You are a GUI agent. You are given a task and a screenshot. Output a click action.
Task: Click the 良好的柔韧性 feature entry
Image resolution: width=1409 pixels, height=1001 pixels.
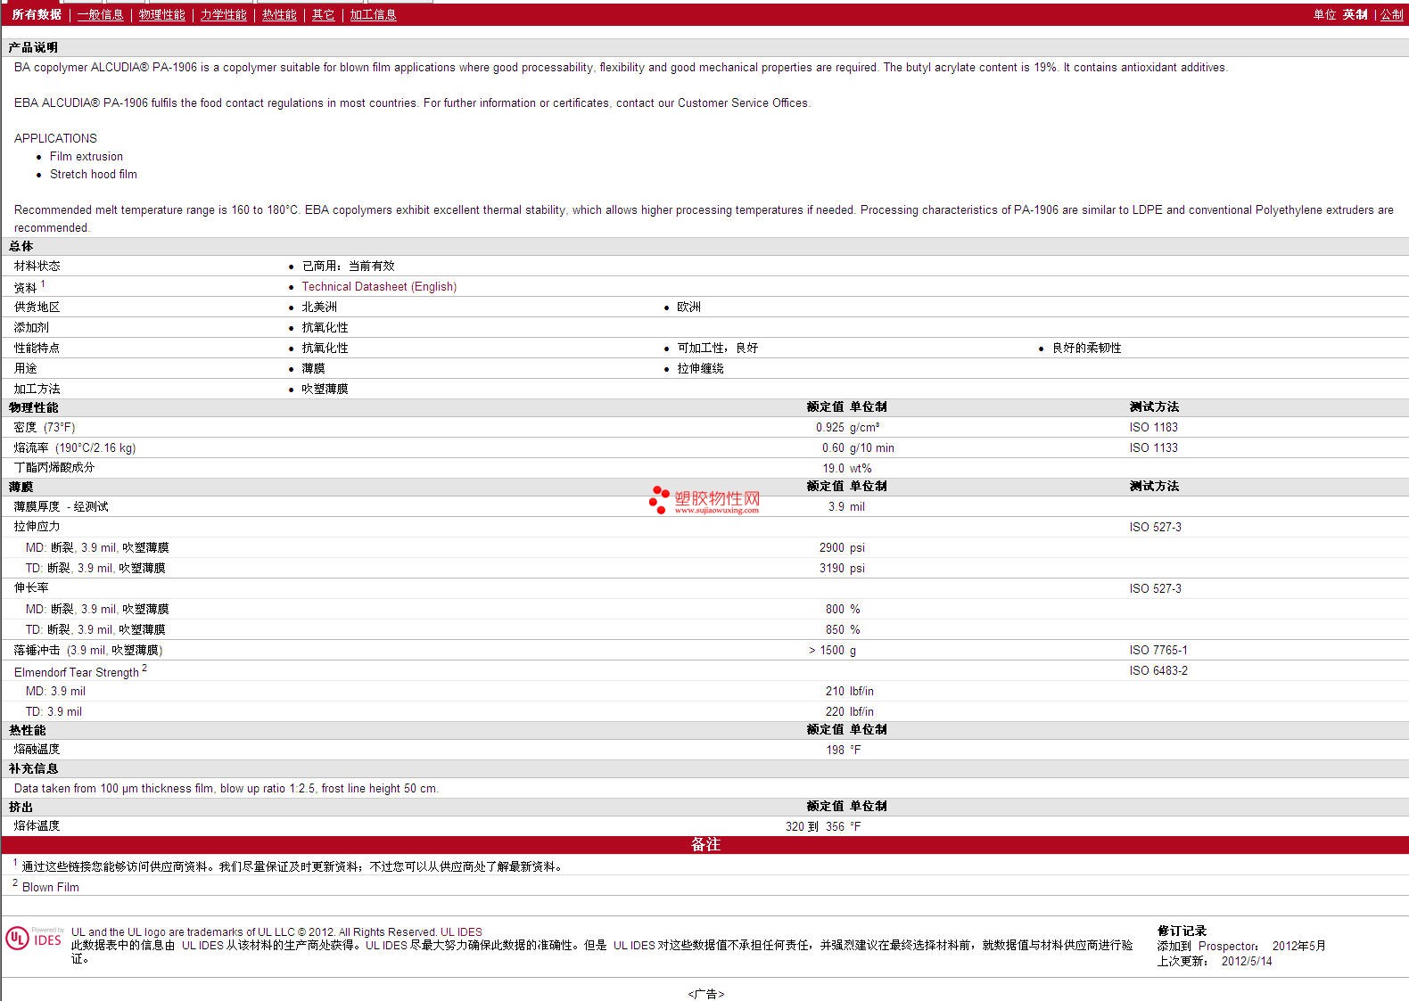[x=1086, y=349]
